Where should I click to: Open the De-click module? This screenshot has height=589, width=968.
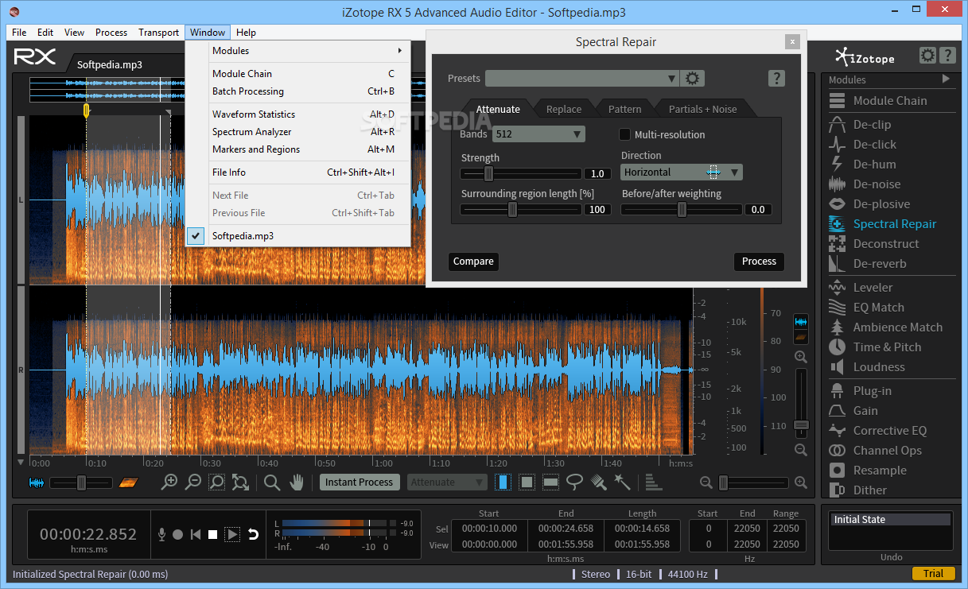click(862, 145)
